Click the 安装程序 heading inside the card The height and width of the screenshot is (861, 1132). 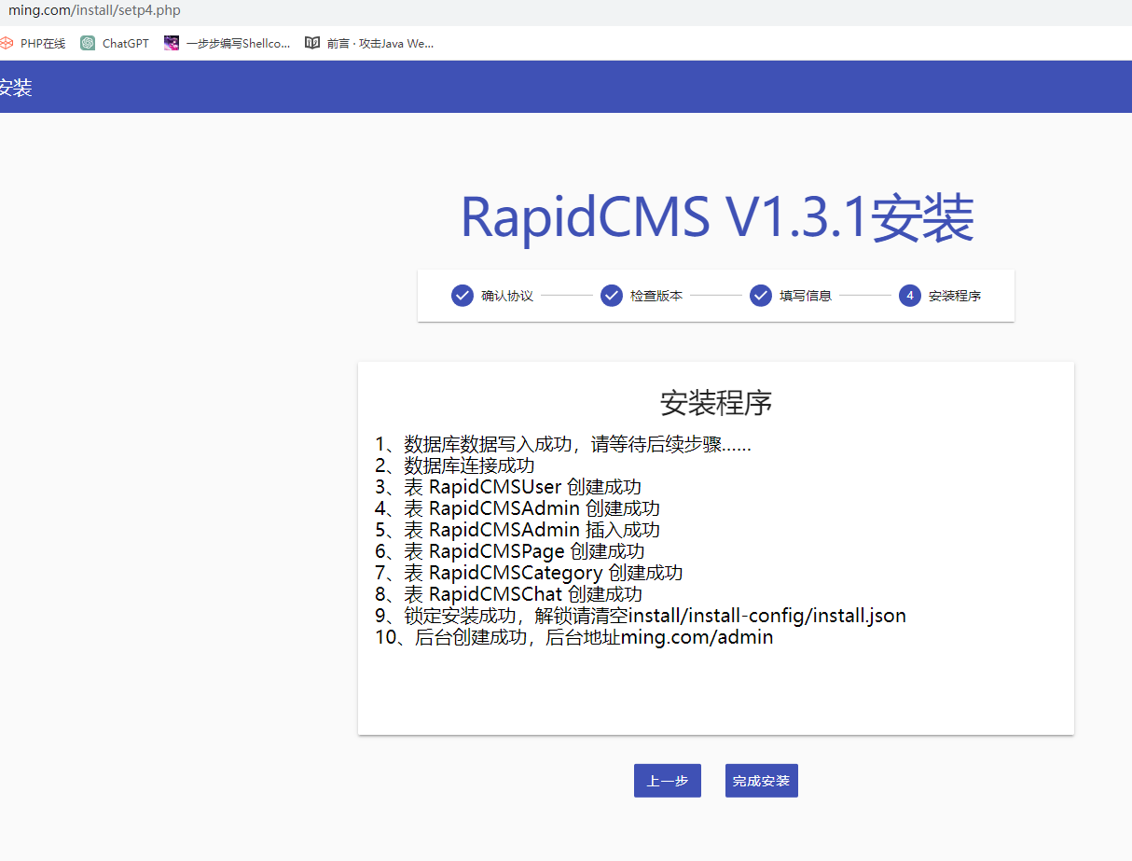715,403
